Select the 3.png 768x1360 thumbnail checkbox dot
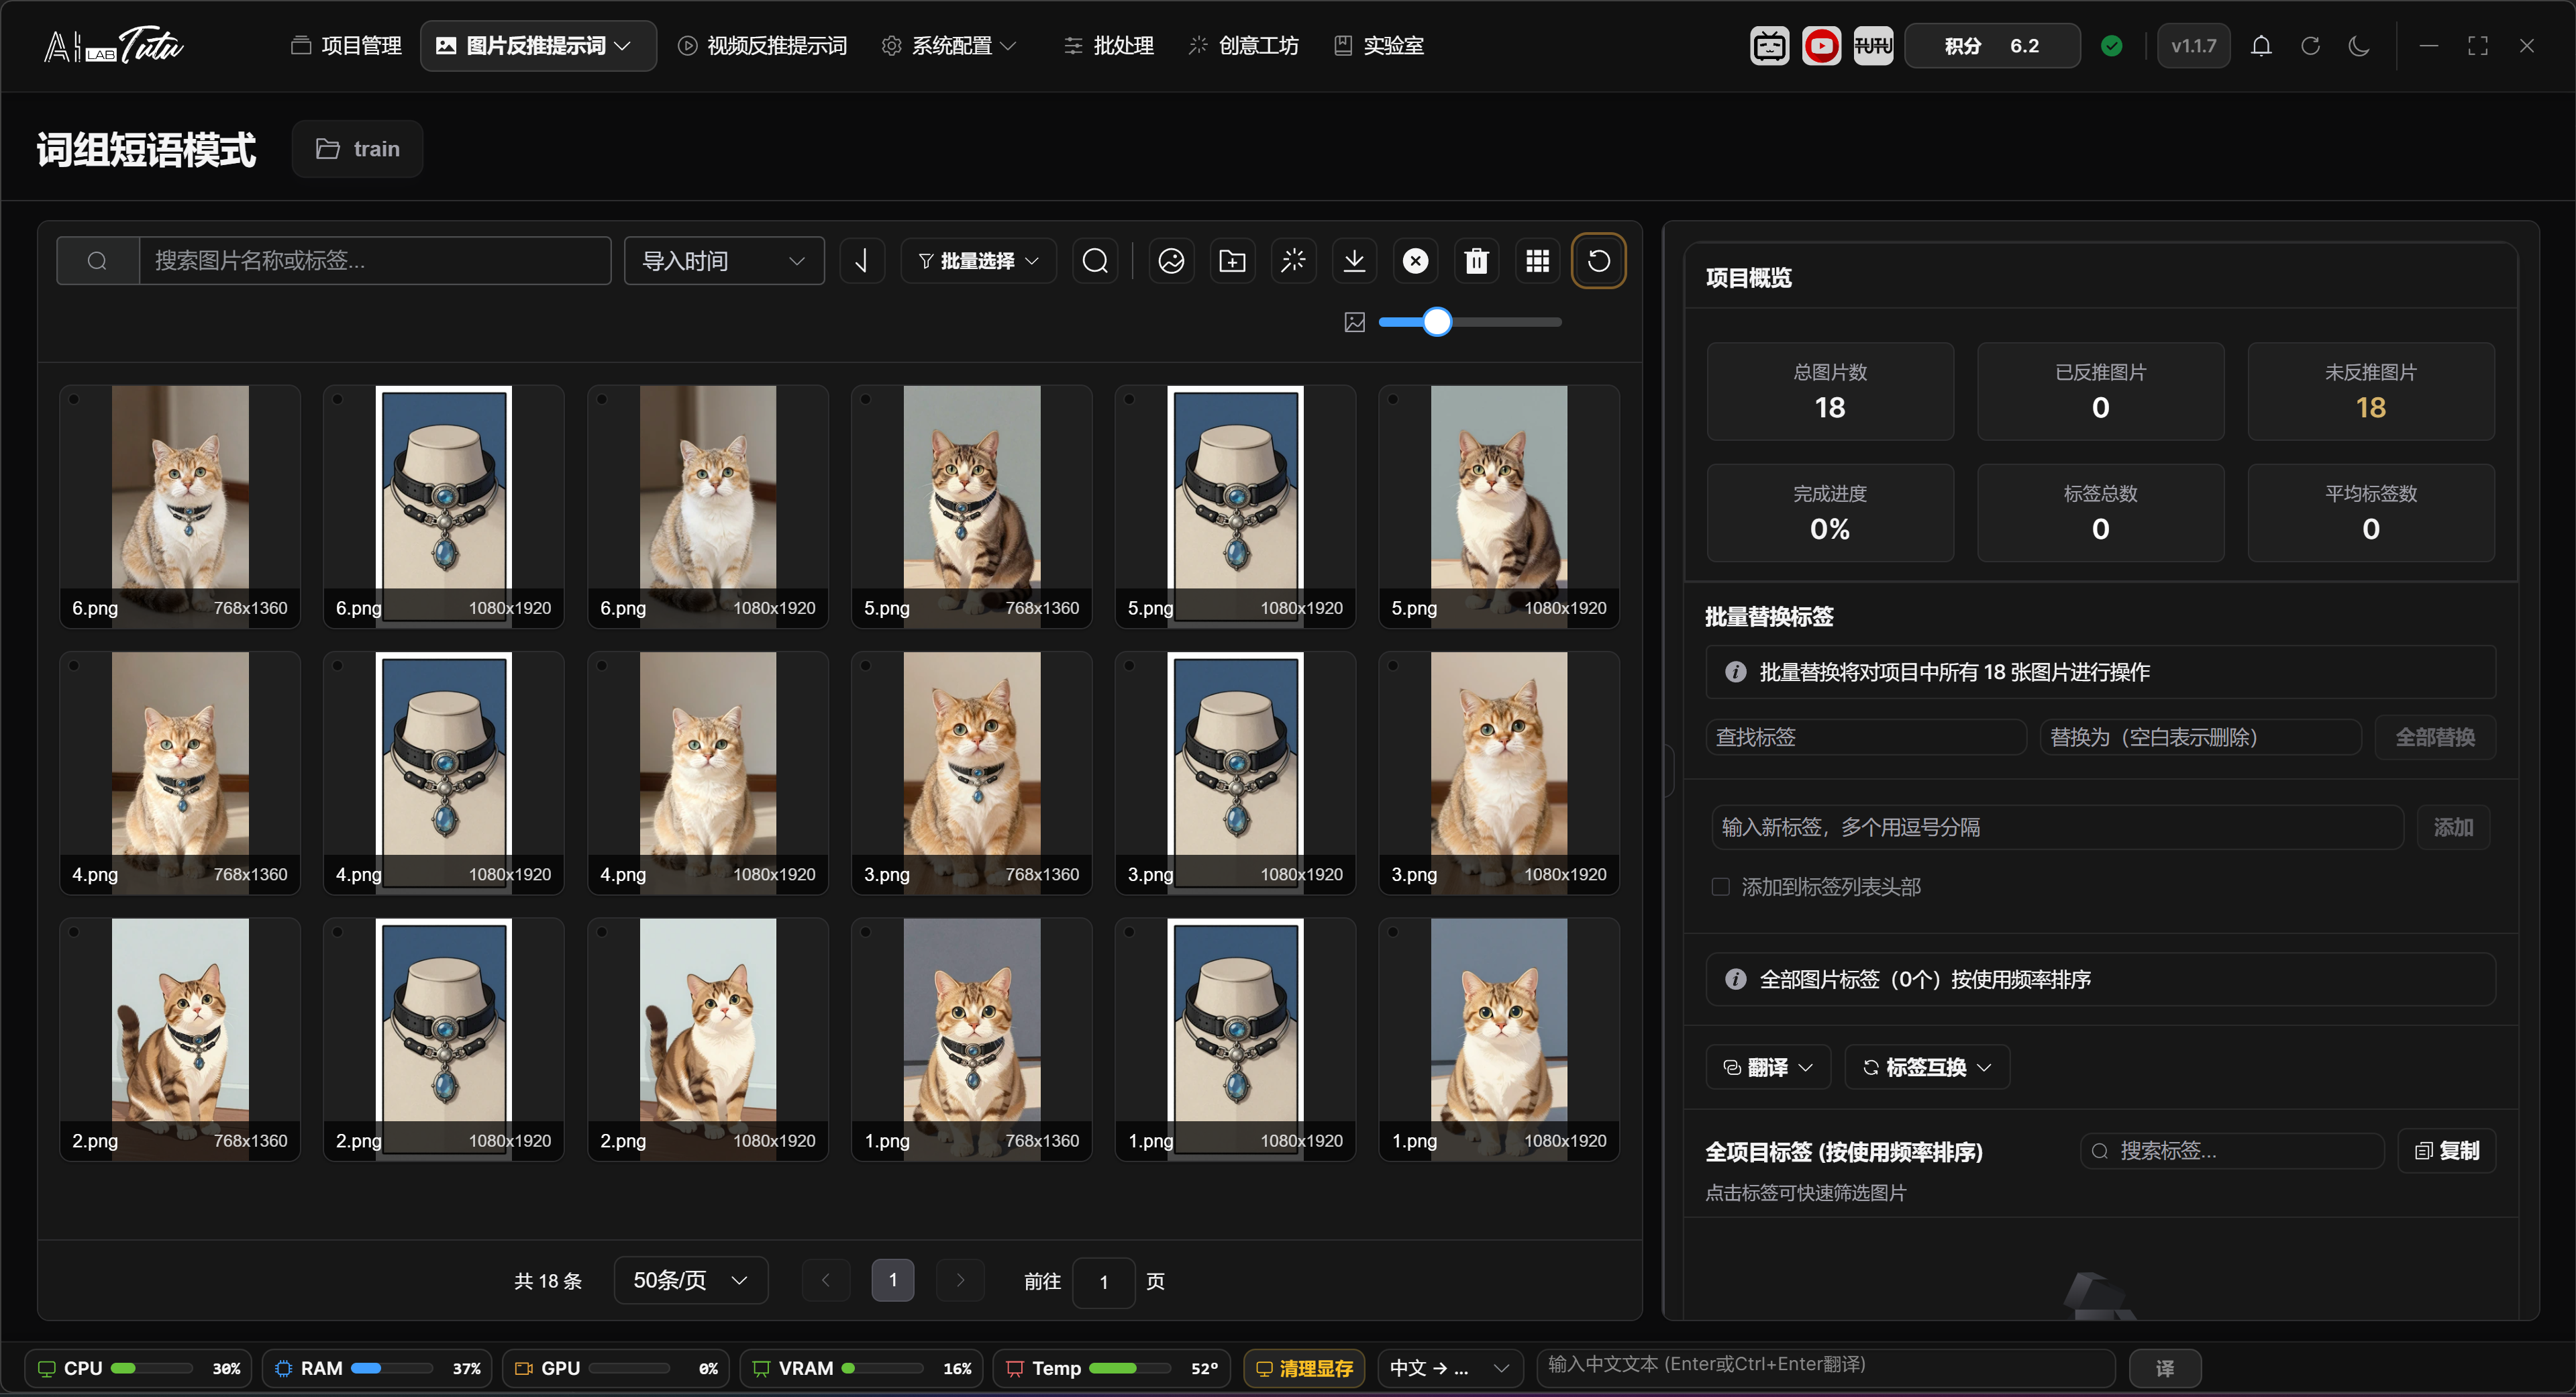Screen dimensions: 2576x1397 [866, 666]
